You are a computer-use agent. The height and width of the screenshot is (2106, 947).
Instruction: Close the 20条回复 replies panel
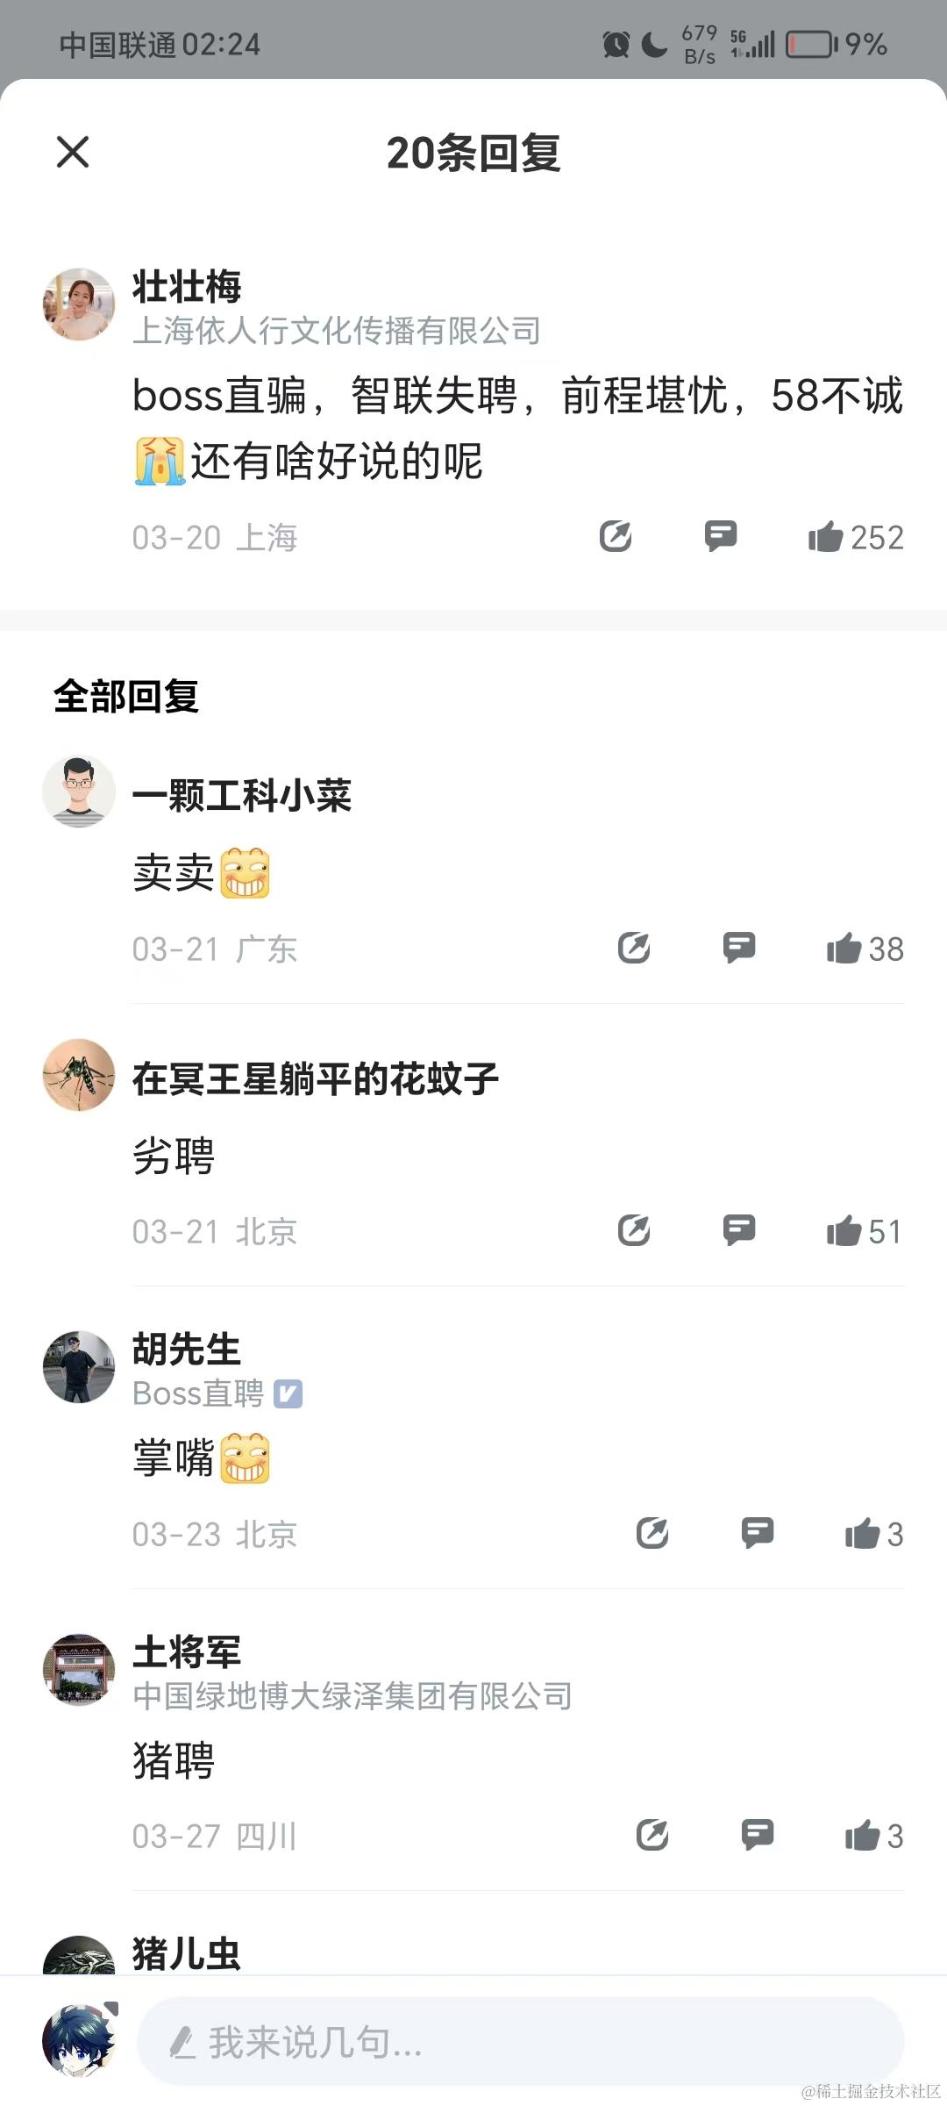coord(73,152)
